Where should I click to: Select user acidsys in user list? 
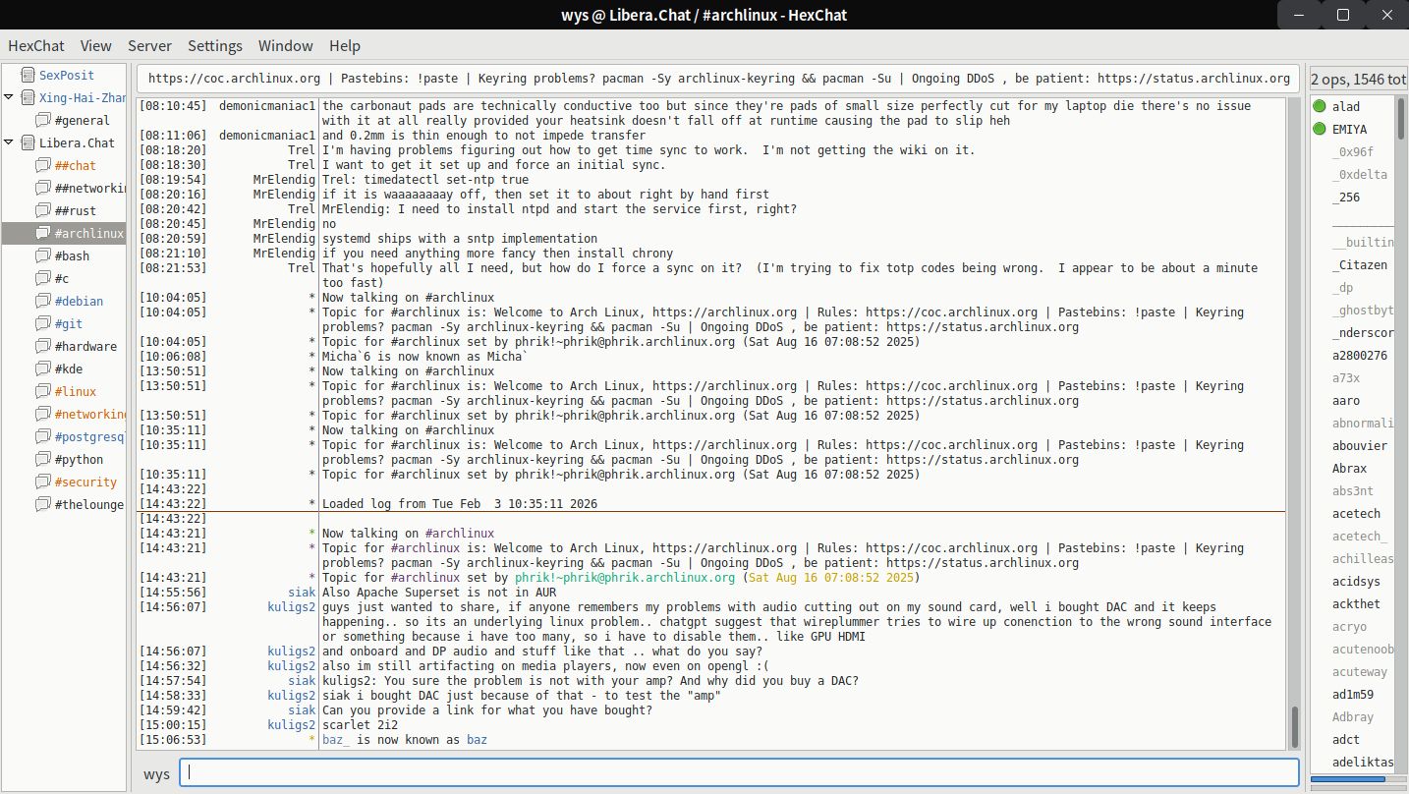(1356, 581)
